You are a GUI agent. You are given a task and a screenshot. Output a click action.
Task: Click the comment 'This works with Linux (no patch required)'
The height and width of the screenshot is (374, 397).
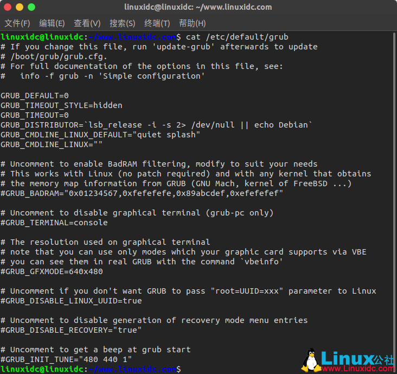[x=186, y=174]
